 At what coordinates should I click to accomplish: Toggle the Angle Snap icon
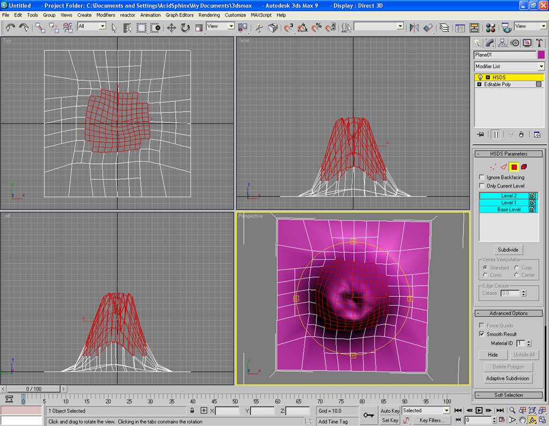point(303,27)
